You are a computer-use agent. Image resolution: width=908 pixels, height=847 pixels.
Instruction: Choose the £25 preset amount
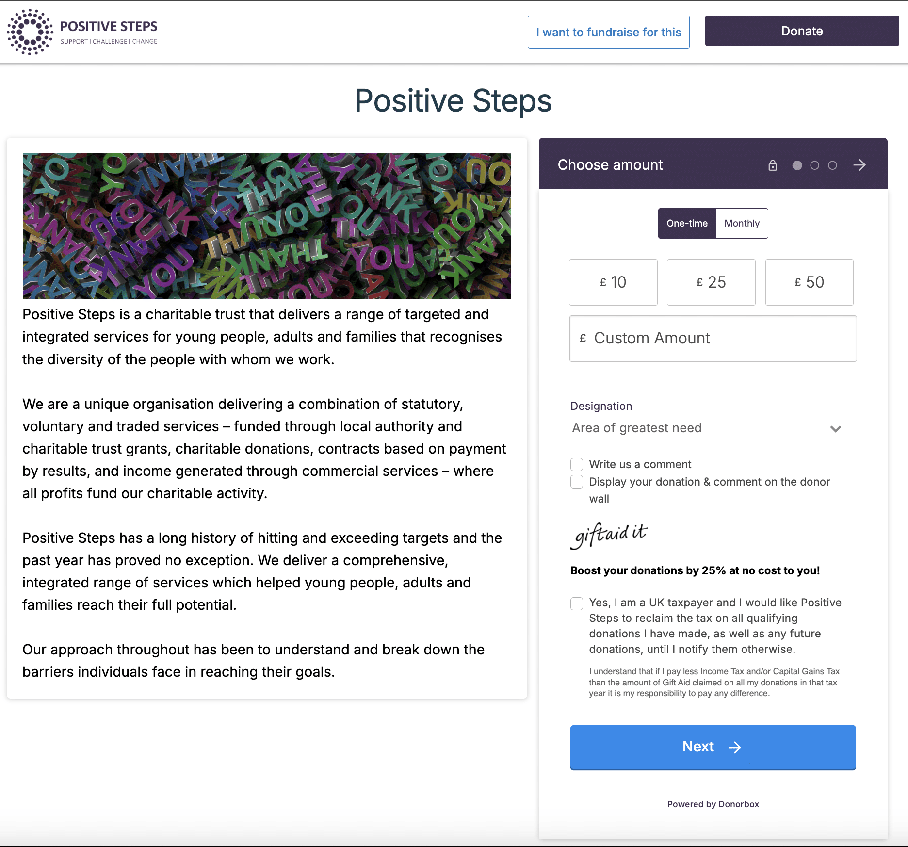pyautogui.click(x=711, y=282)
